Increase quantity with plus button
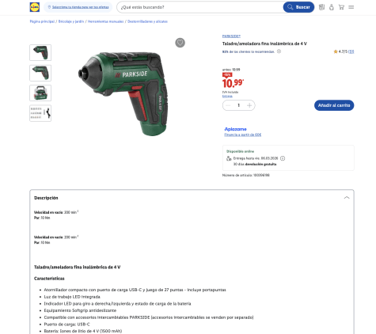Image resolution: width=376 pixels, height=334 pixels. pos(249,105)
